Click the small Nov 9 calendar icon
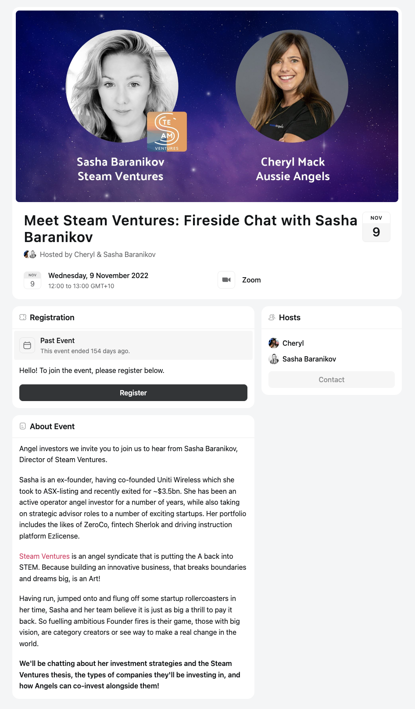Viewport: 415px width, 709px height. click(32, 280)
